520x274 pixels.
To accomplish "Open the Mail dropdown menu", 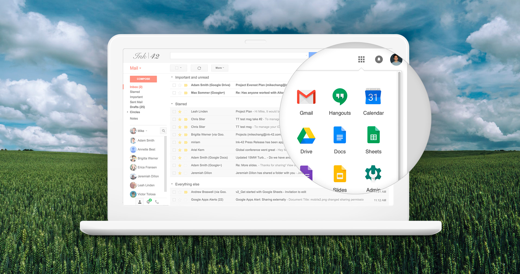I will tap(135, 68).
